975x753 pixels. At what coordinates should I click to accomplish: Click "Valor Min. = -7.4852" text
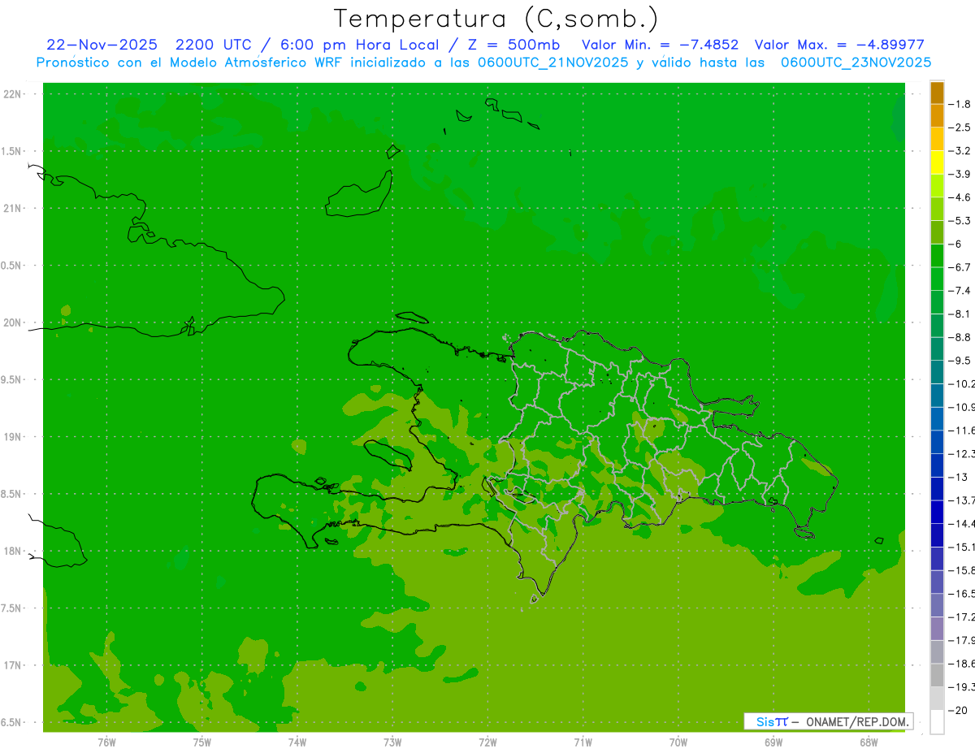tap(661, 45)
